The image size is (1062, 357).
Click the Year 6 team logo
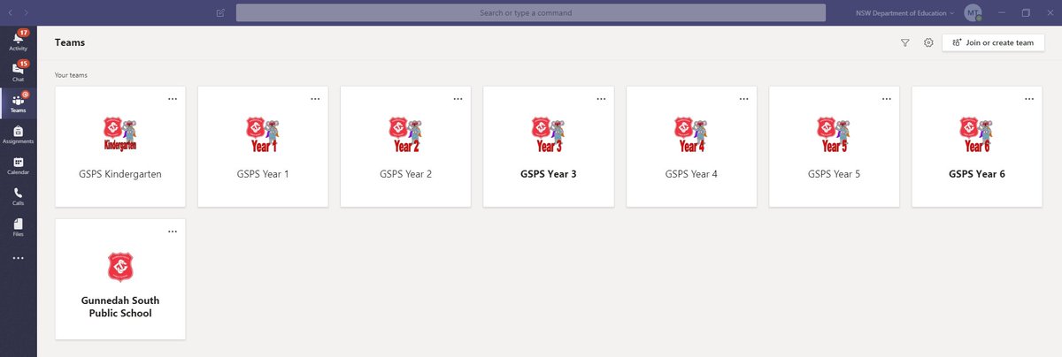tap(977, 134)
